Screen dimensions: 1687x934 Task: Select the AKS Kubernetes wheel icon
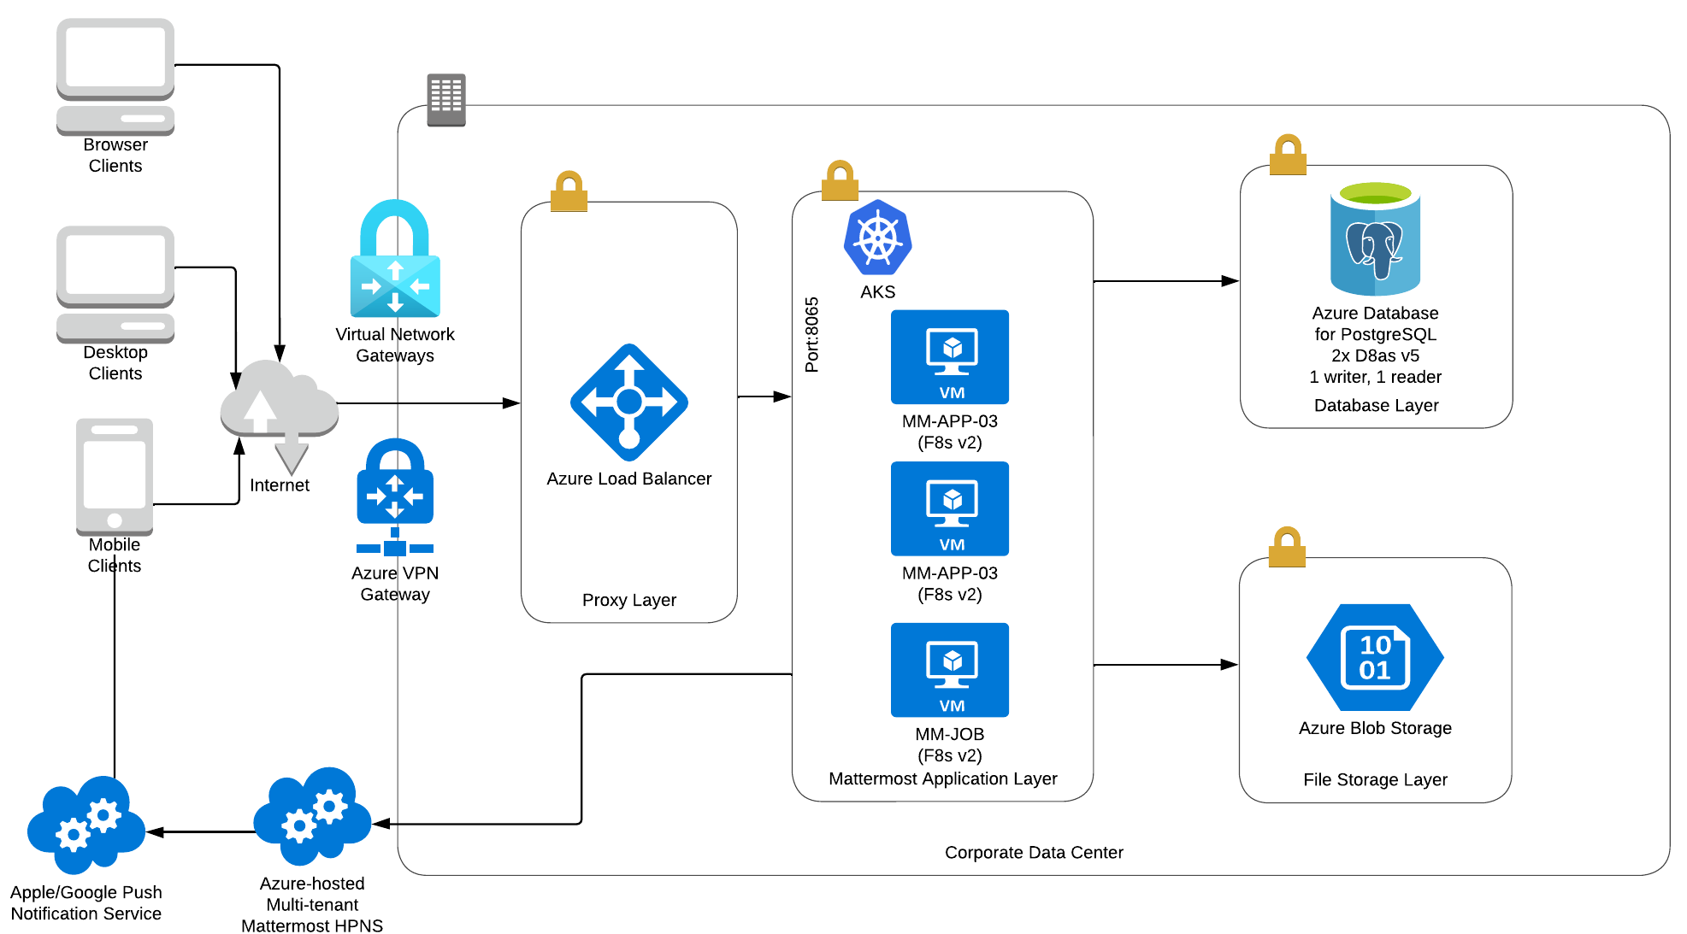(877, 238)
